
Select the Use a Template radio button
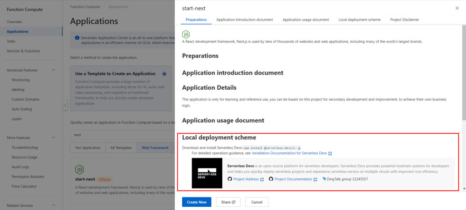click(164, 74)
